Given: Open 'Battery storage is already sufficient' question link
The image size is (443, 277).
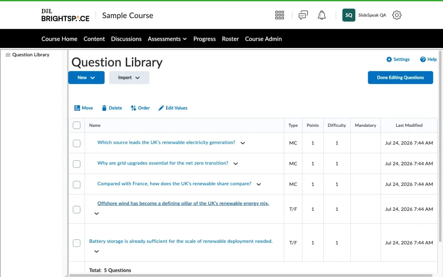Looking at the screenshot, I should 181,241.
